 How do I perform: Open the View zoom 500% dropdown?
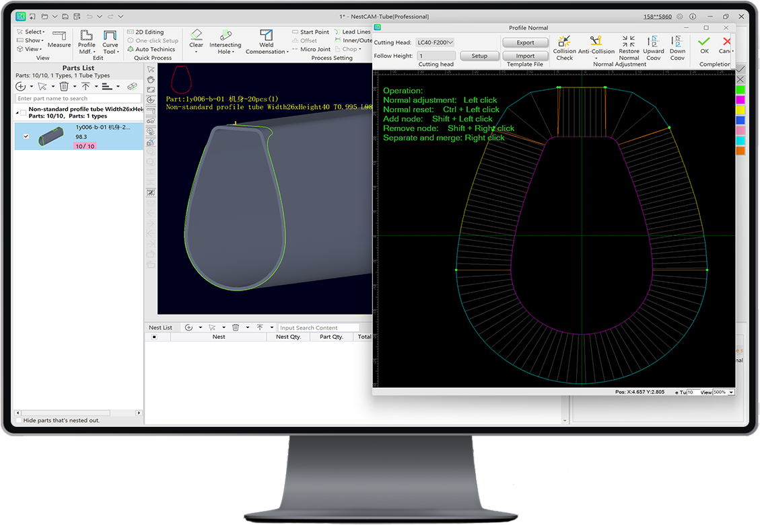click(x=731, y=392)
